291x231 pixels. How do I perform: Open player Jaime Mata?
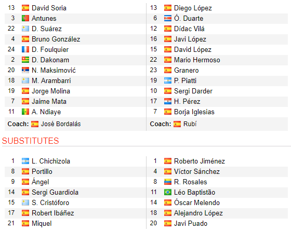click(x=49, y=101)
